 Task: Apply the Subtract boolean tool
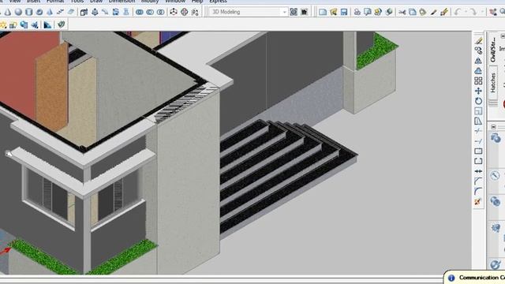[150, 13]
